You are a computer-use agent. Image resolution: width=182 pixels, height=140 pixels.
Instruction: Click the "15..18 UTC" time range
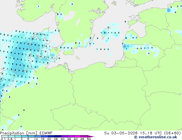point(151,133)
